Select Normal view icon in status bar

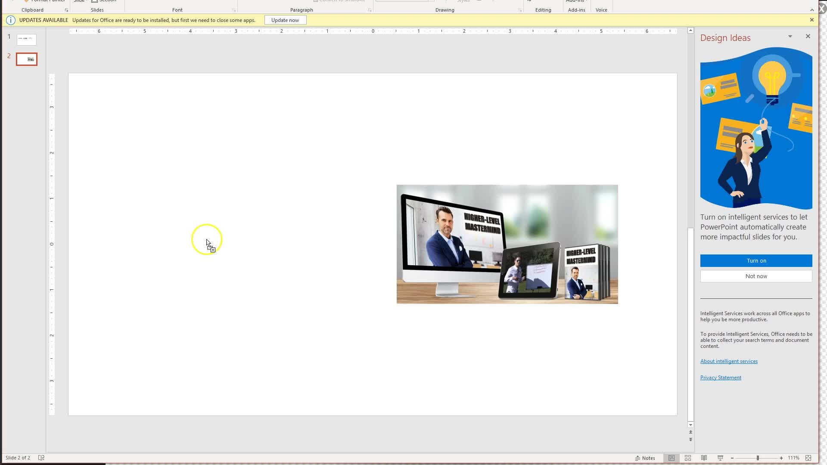pyautogui.click(x=672, y=458)
